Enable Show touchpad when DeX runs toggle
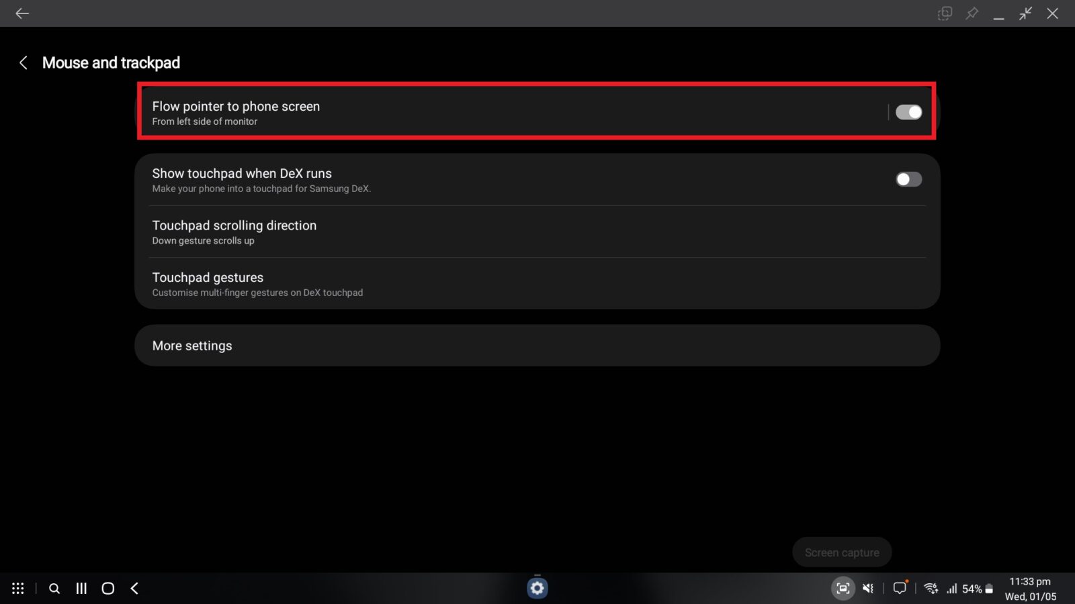Image resolution: width=1075 pixels, height=604 pixels. 908,179
